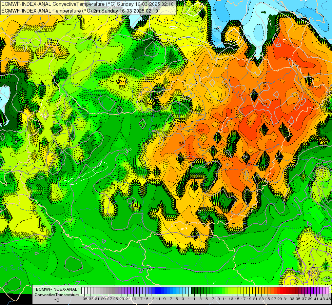The image size is (332, 305).
Task: Pick the darkest green legend swatch after light blue
Action: (193, 291)
